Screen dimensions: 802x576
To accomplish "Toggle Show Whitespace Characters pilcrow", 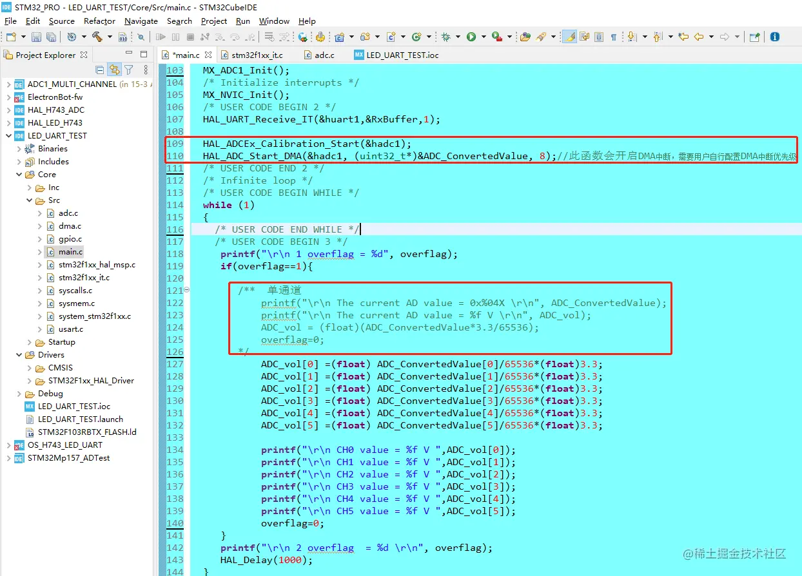I will (x=613, y=37).
